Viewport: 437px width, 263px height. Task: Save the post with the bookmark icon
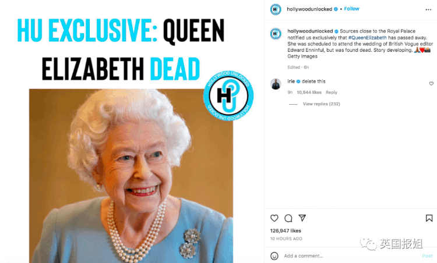(x=429, y=218)
